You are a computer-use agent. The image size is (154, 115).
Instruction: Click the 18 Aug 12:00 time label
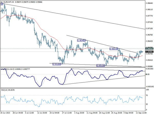click(x=104, y=113)
